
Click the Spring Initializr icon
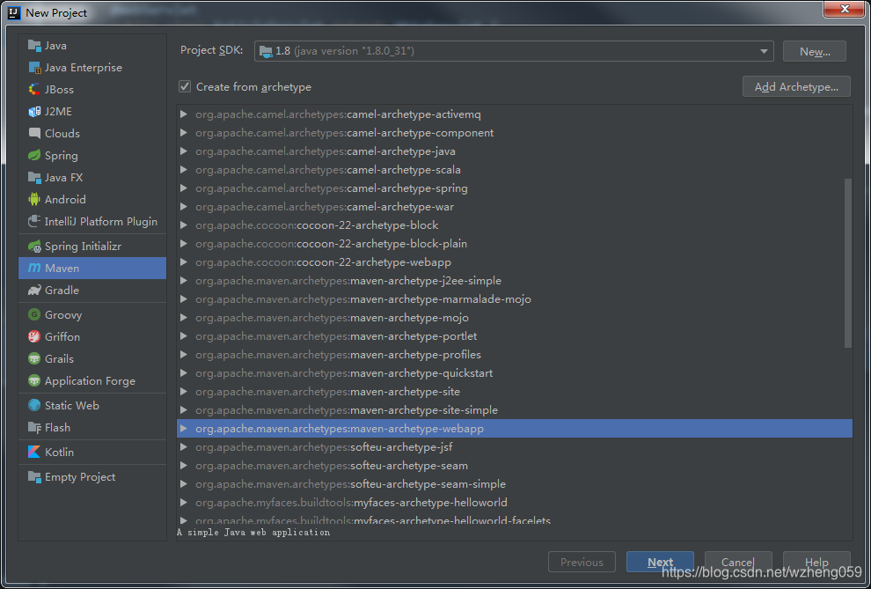(34, 247)
